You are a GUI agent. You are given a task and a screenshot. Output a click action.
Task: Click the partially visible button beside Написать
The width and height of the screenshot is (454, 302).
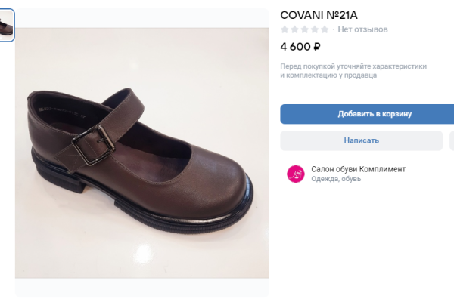[451, 140]
